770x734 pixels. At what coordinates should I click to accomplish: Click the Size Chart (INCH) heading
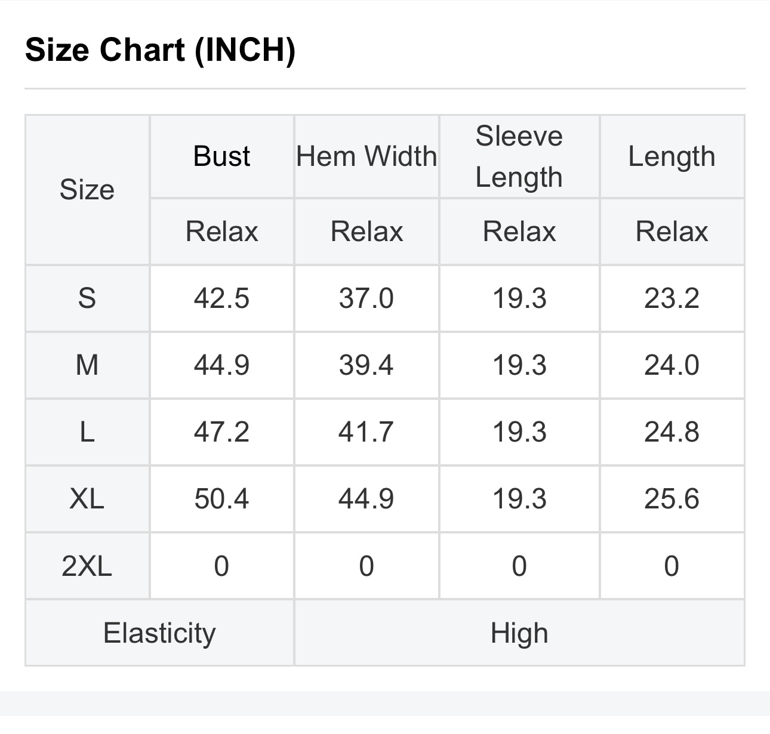pyautogui.click(x=160, y=50)
